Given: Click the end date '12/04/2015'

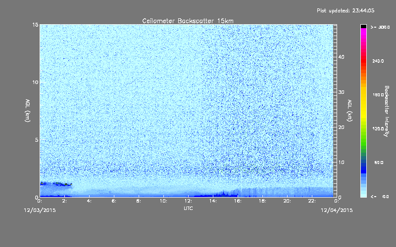Looking at the screenshot, I should click(x=337, y=210).
